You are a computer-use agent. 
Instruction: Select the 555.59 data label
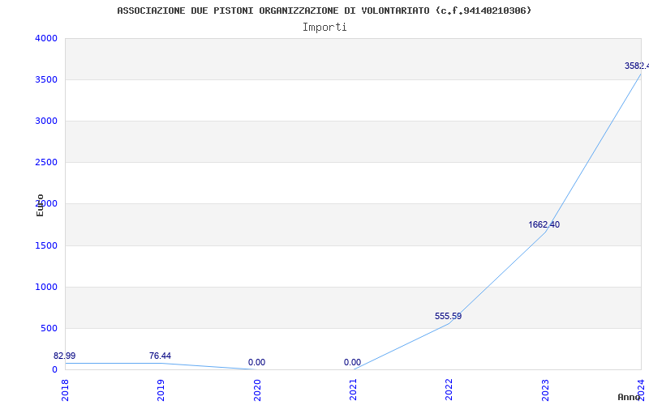tap(448, 316)
